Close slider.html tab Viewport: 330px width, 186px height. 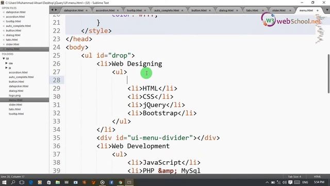pos(290,10)
